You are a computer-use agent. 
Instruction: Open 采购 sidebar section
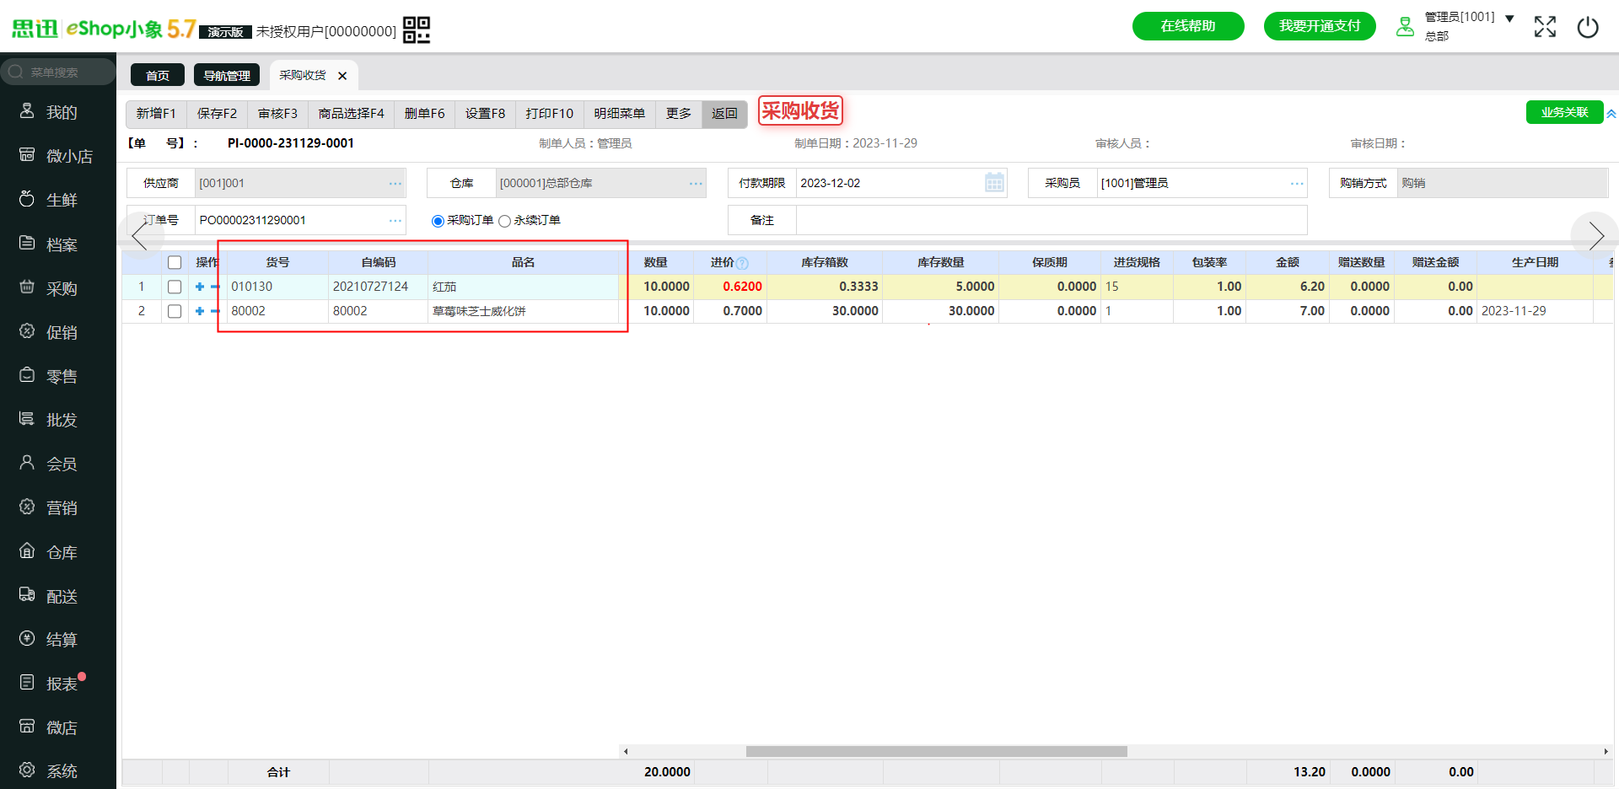(58, 288)
